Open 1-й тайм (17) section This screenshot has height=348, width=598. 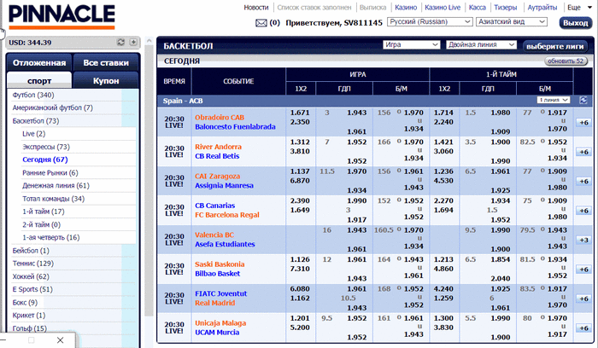click(x=43, y=212)
